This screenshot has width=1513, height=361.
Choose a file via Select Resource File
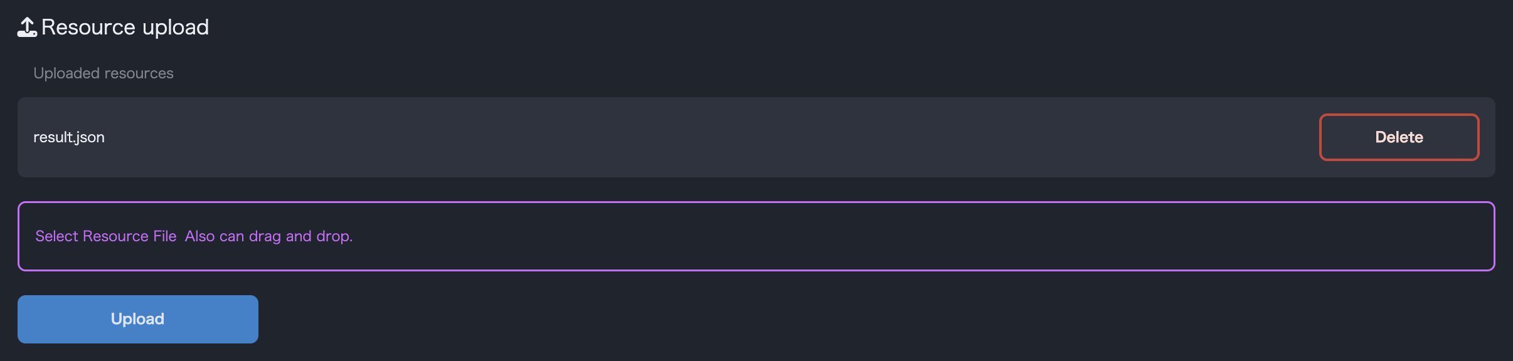tap(106, 236)
